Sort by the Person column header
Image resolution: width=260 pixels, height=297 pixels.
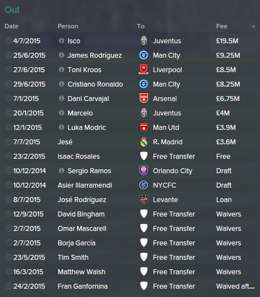tap(68, 26)
